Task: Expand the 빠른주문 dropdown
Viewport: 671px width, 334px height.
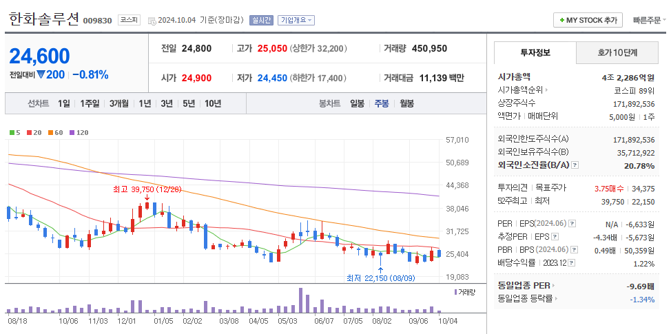Action: 649,20
